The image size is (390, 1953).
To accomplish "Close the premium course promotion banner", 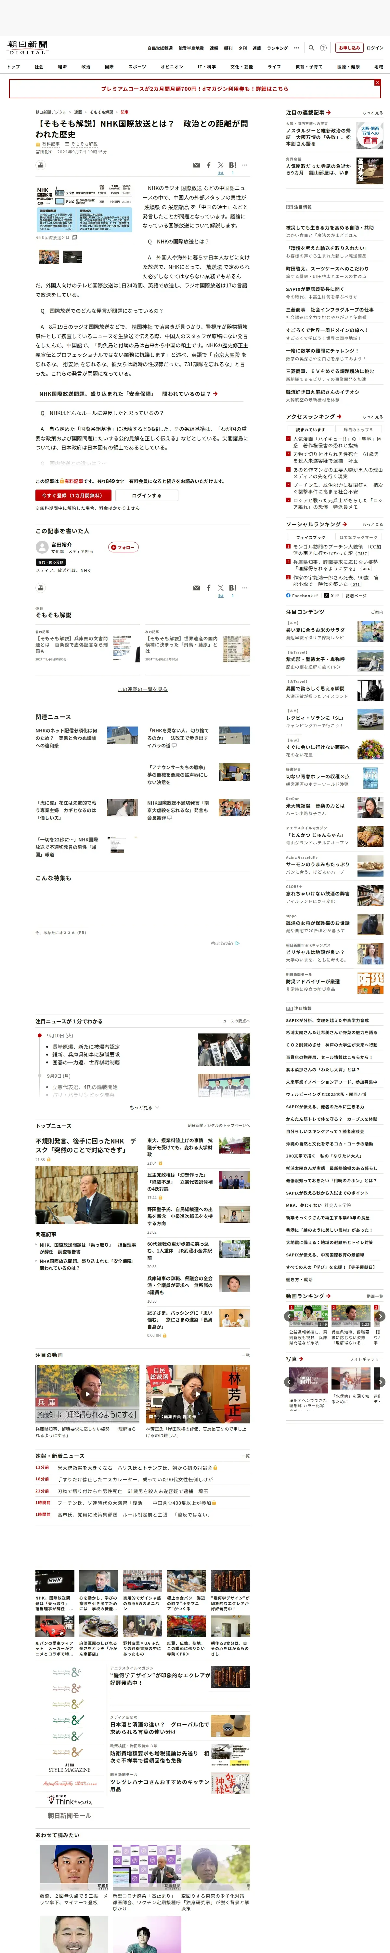I will point(377,83).
